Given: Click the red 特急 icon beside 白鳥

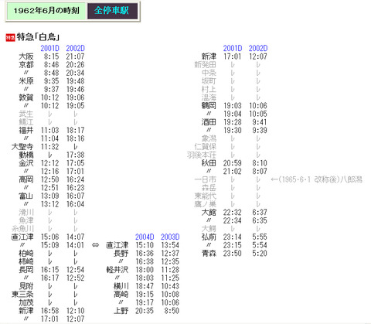Looking at the screenshot, I should [x=10, y=38].
